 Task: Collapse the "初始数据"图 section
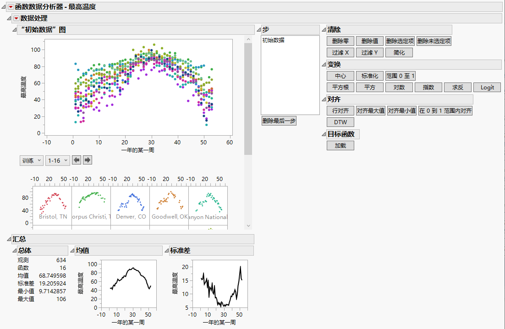pos(14,30)
